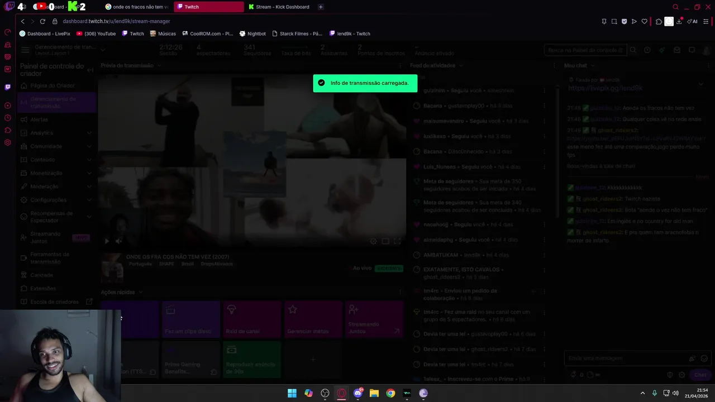Open the dashboard notifications inbox icon
715x402 pixels.
(676, 50)
